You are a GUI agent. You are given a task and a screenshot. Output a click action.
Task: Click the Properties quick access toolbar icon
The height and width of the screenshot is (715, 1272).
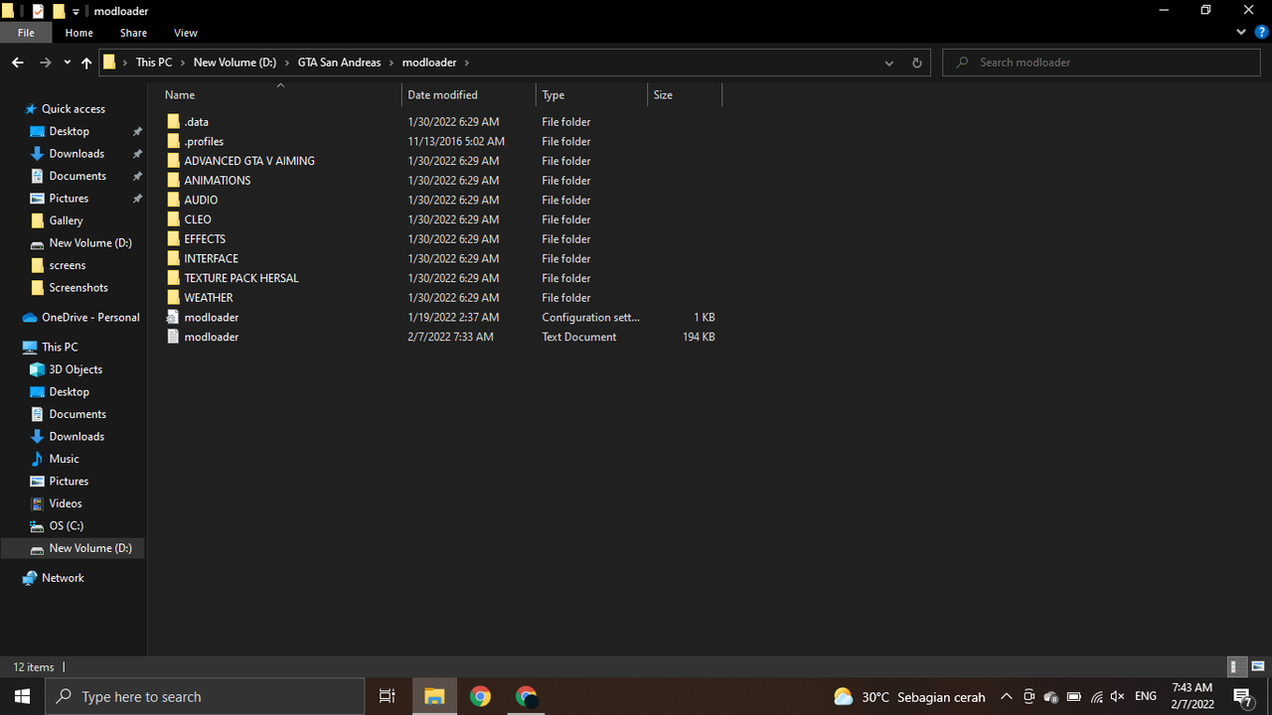coord(38,11)
